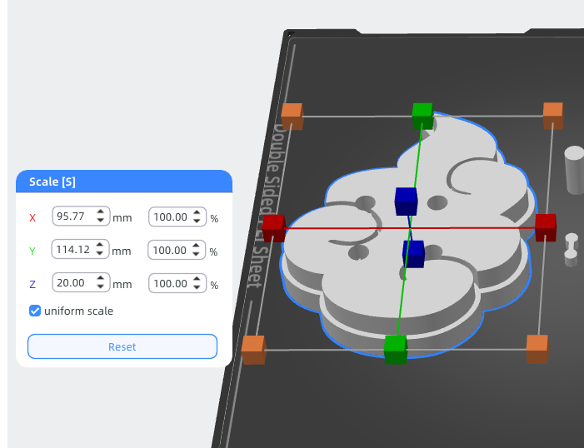This screenshot has width=584, height=448.
Task: Click the top-left orange corner scale handle
Action: (292, 117)
